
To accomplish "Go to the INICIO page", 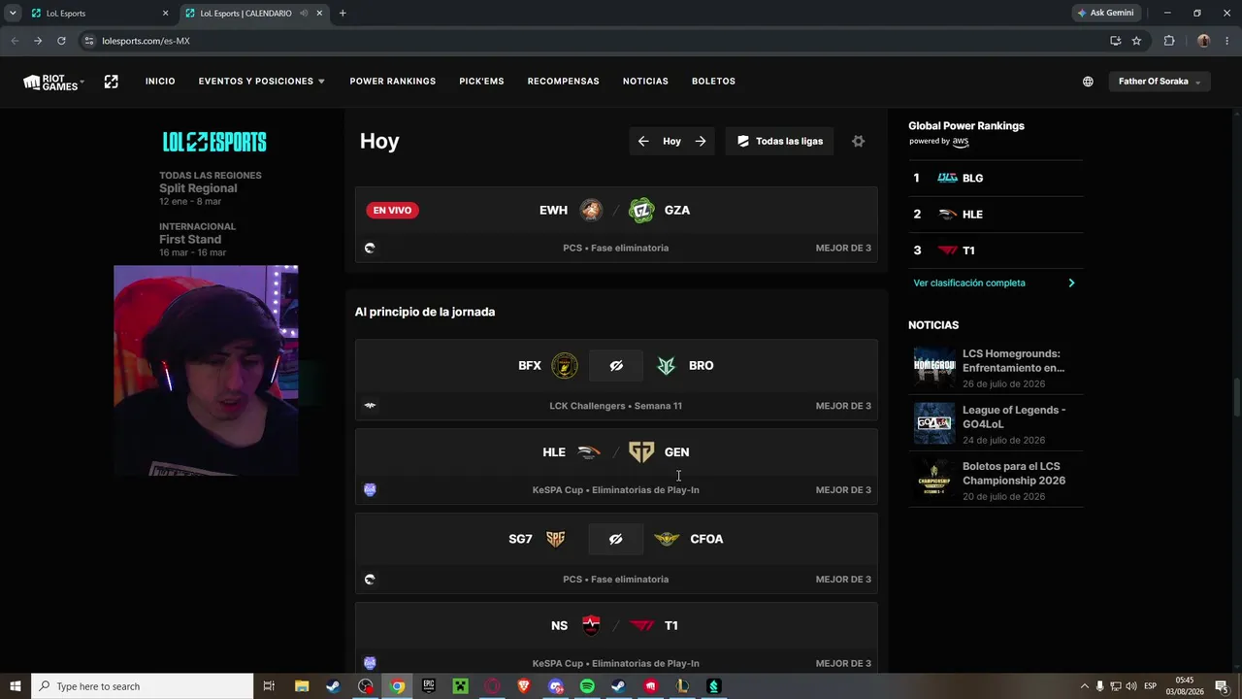I will pos(160,82).
